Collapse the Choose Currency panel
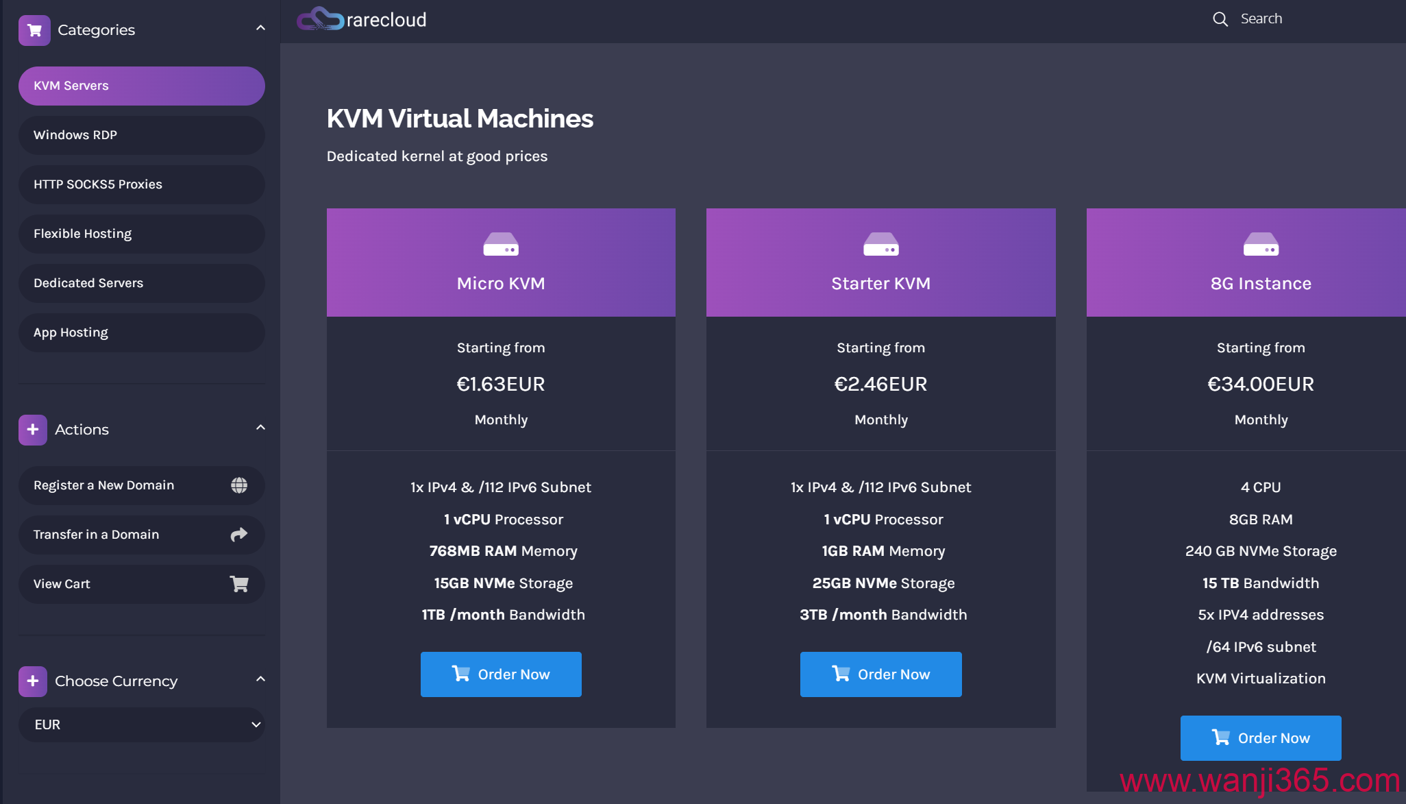 pos(260,679)
